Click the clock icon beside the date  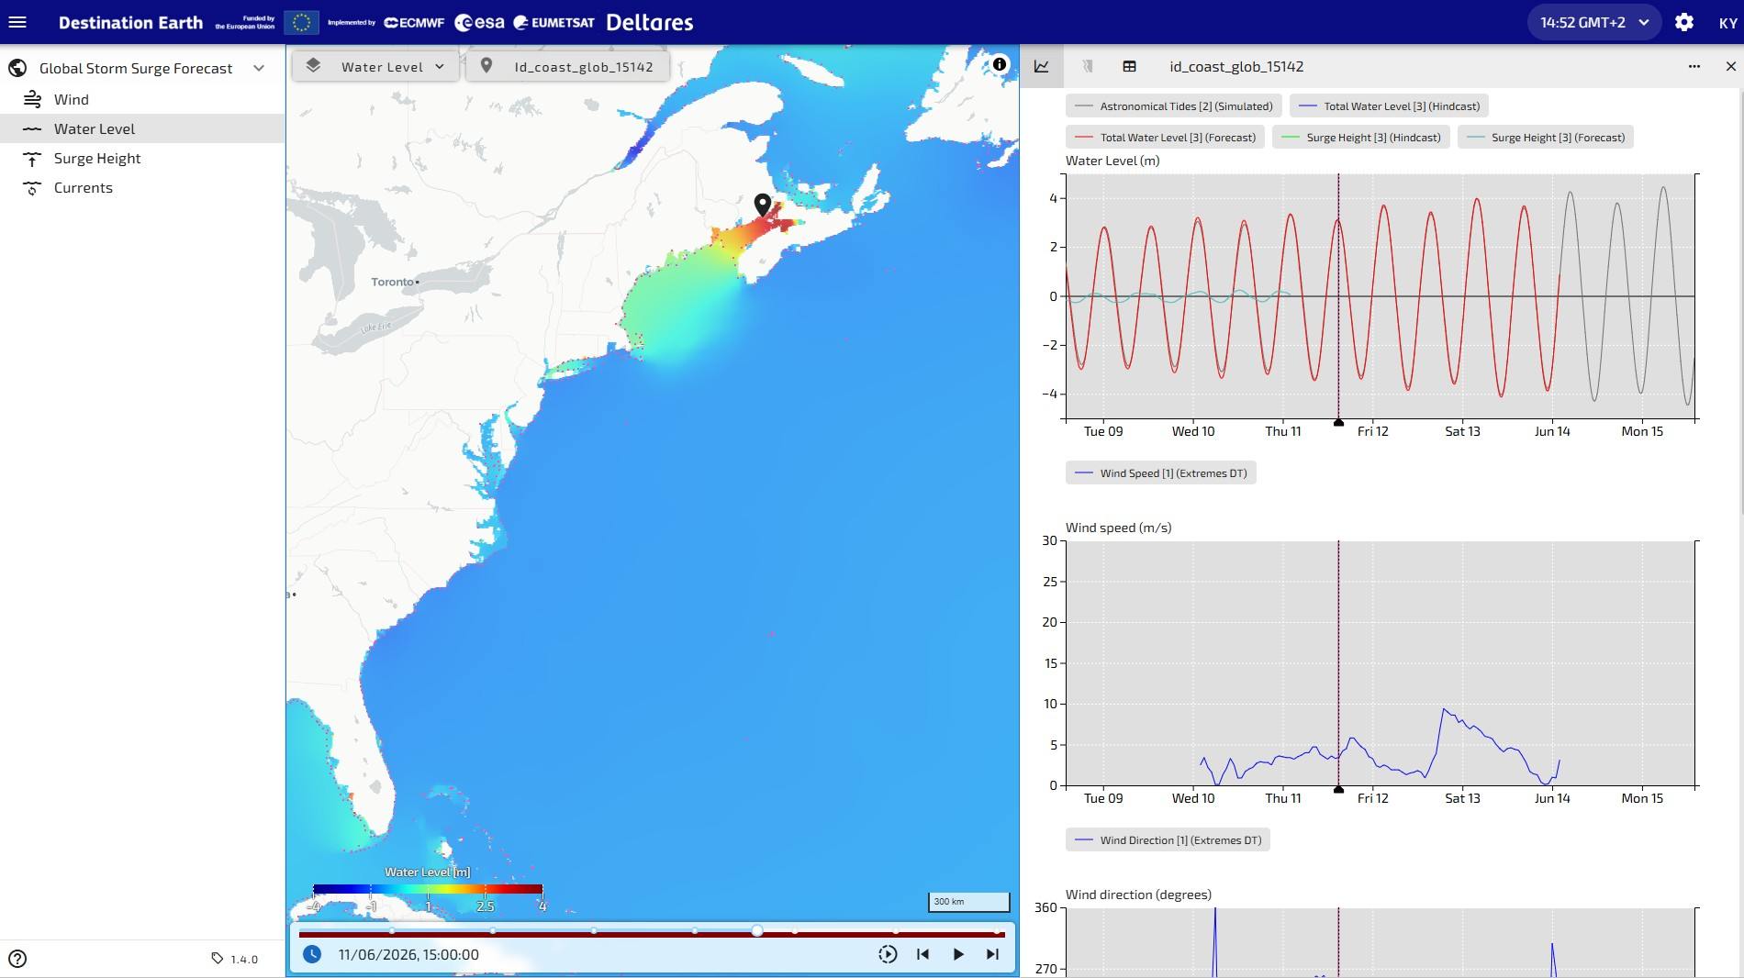[x=312, y=954]
